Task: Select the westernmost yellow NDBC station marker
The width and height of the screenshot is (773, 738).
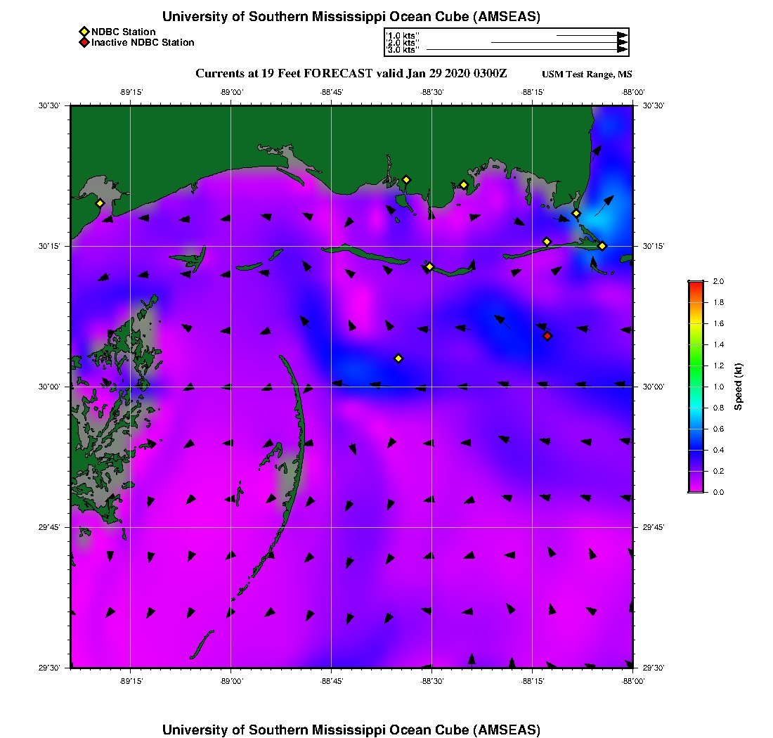Action: point(100,203)
